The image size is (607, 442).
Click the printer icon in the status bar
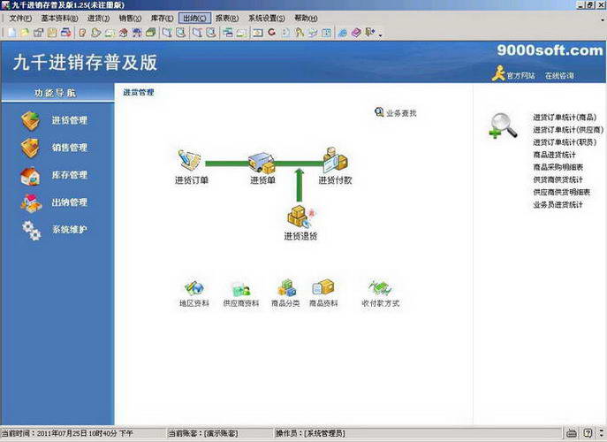click(572, 433)
